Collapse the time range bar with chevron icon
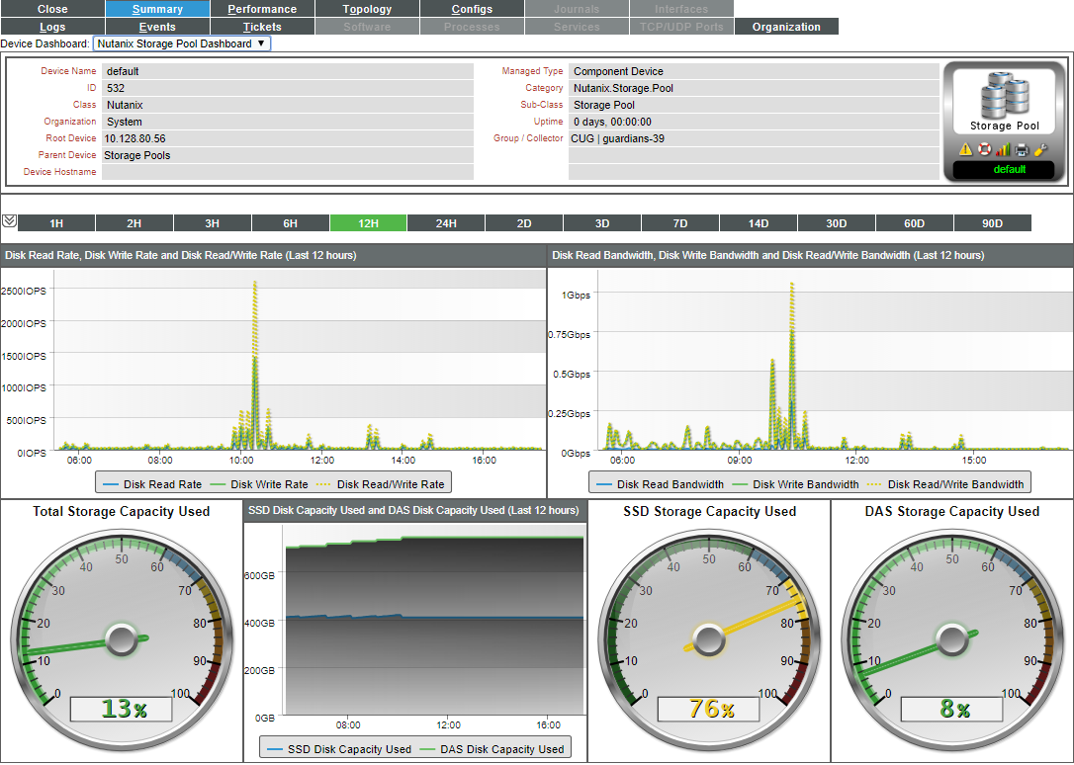The image size is (1074, 765). [9, 221]
